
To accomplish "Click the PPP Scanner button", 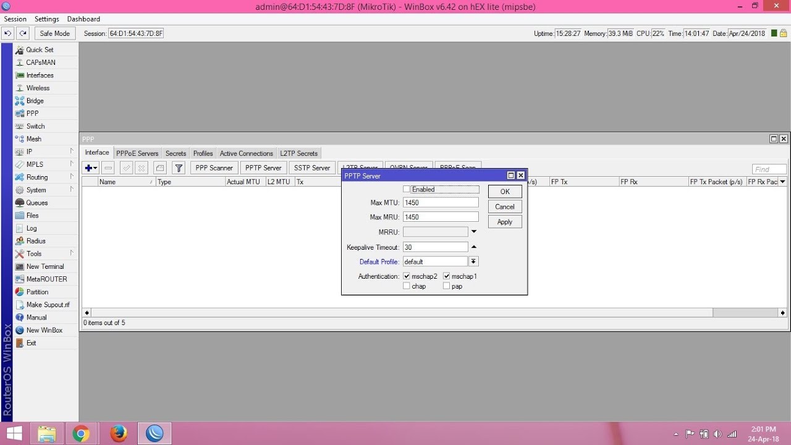I will (214, 167).
